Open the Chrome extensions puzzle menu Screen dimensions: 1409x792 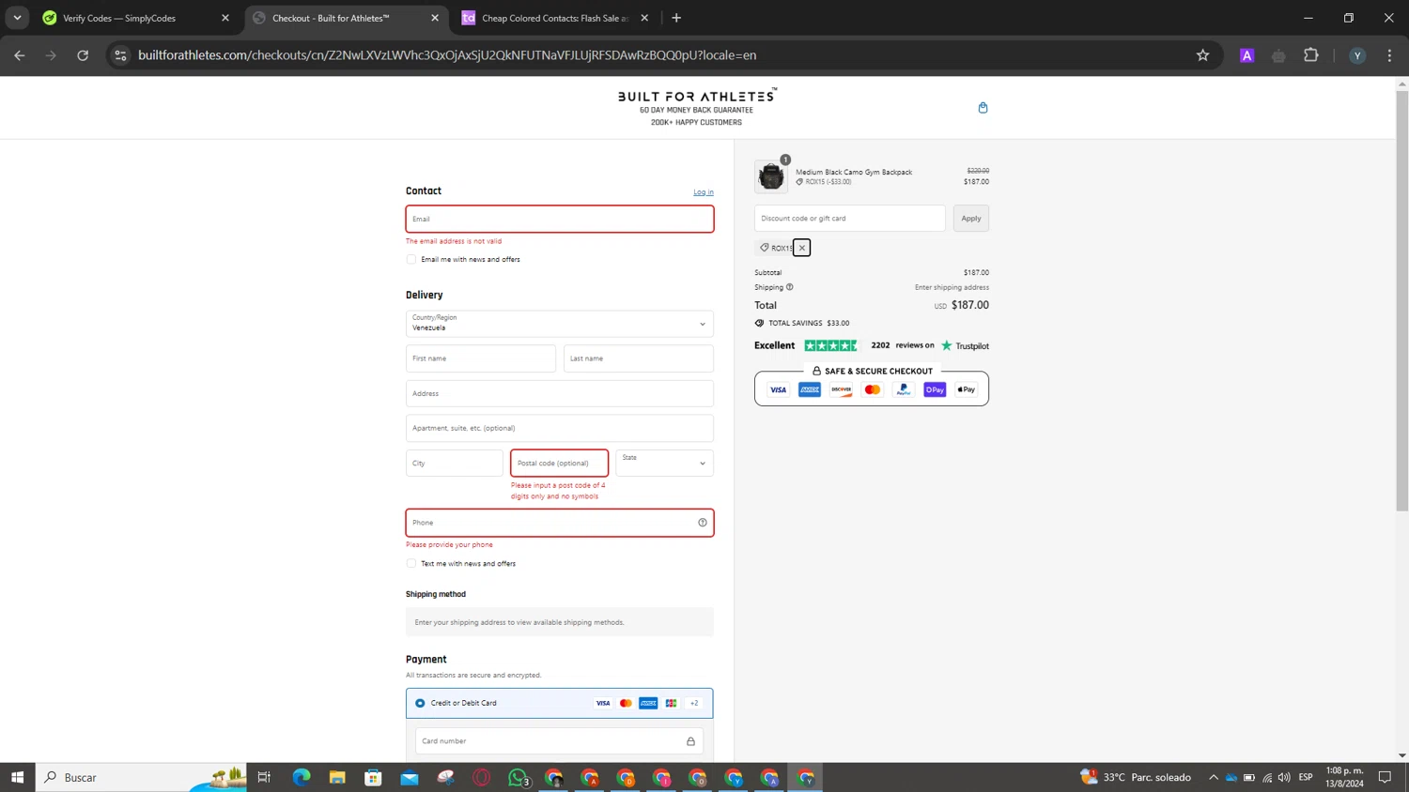pos(1311,55)
